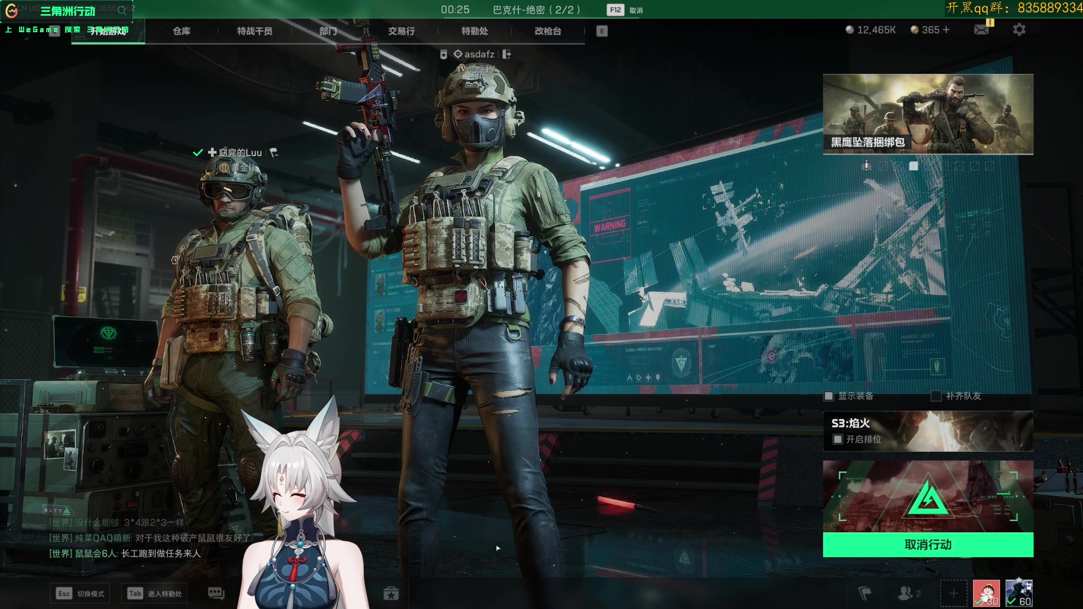Select player name asdafz
The image size is (1083, 609).
[x=479, y=54]
